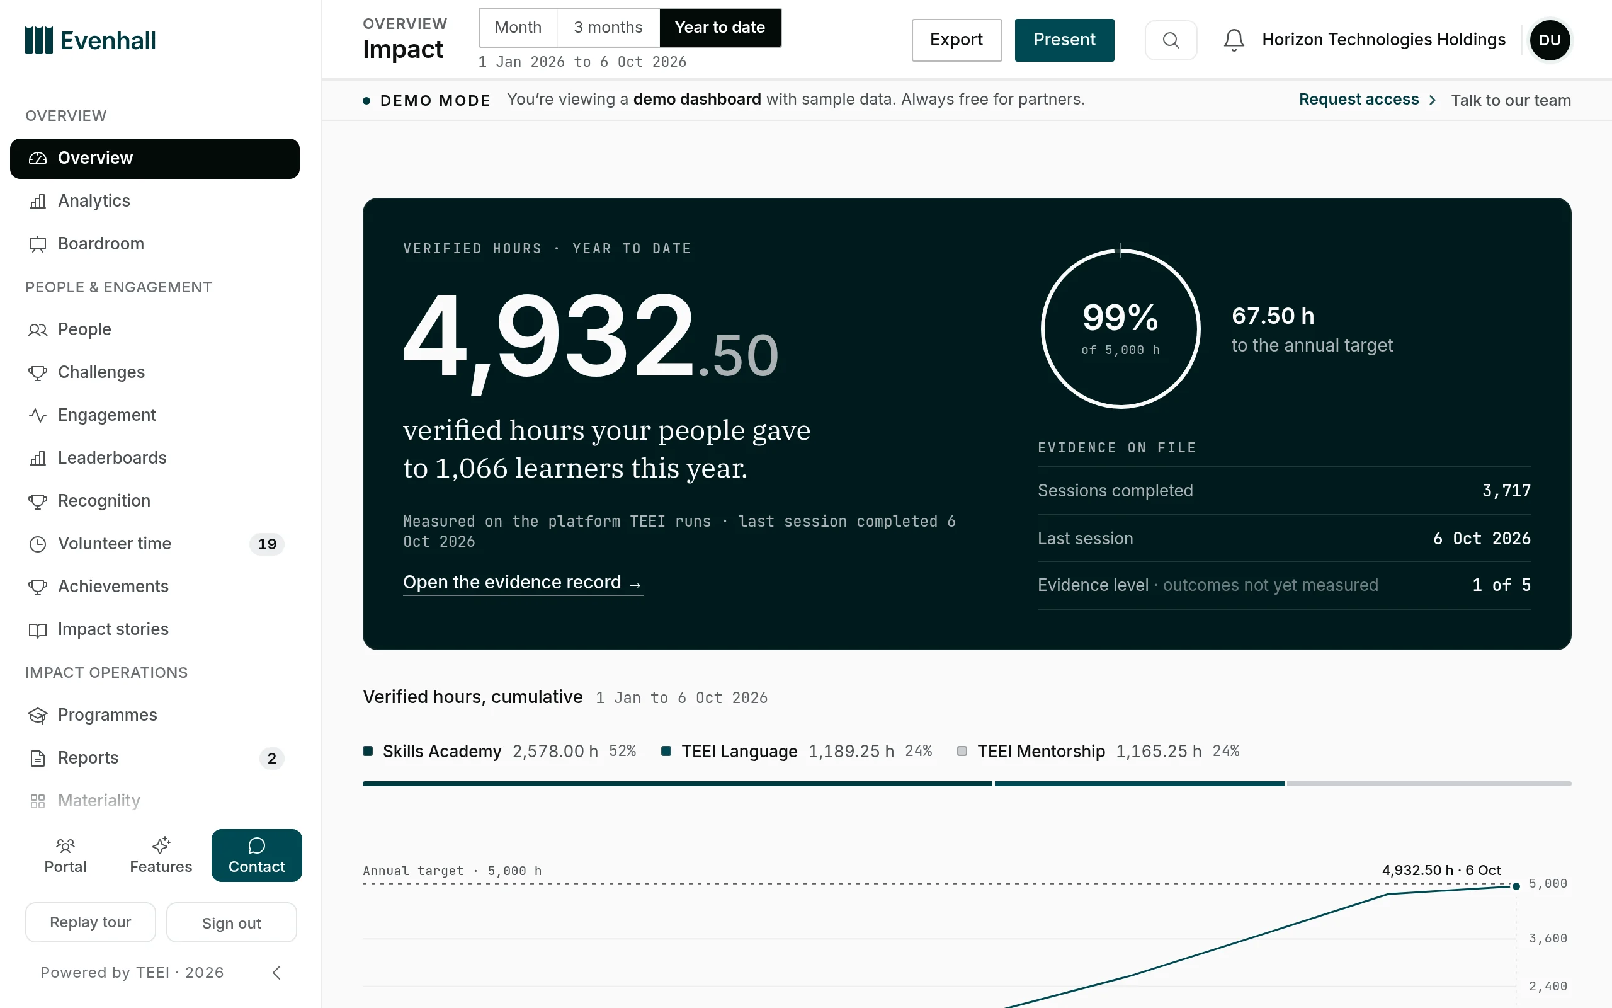Screen dimensions: 1612x1008
Task: Click Horizon Technologies Holdings company name
Action: [x=1383, y=40]
